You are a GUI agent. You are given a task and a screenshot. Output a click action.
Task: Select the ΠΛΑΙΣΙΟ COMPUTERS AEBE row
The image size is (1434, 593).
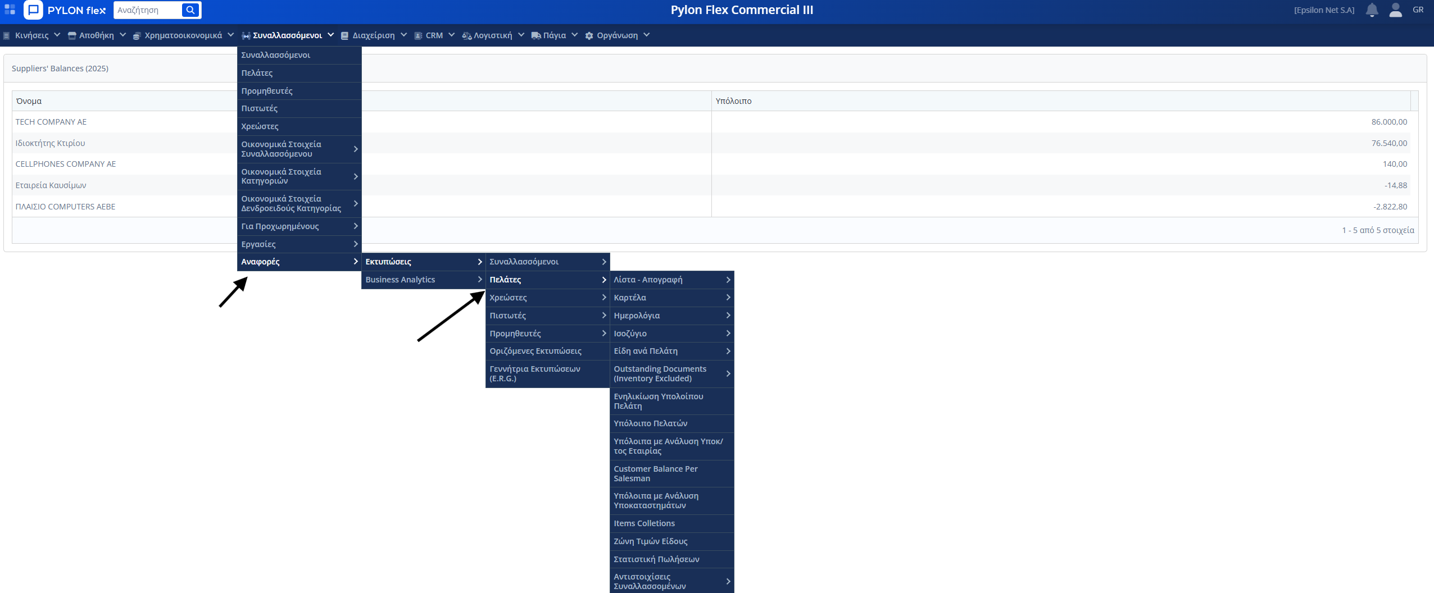[711, 207]
